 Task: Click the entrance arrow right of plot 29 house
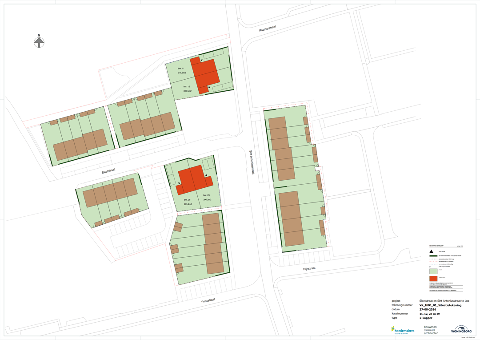pos(206,176)
